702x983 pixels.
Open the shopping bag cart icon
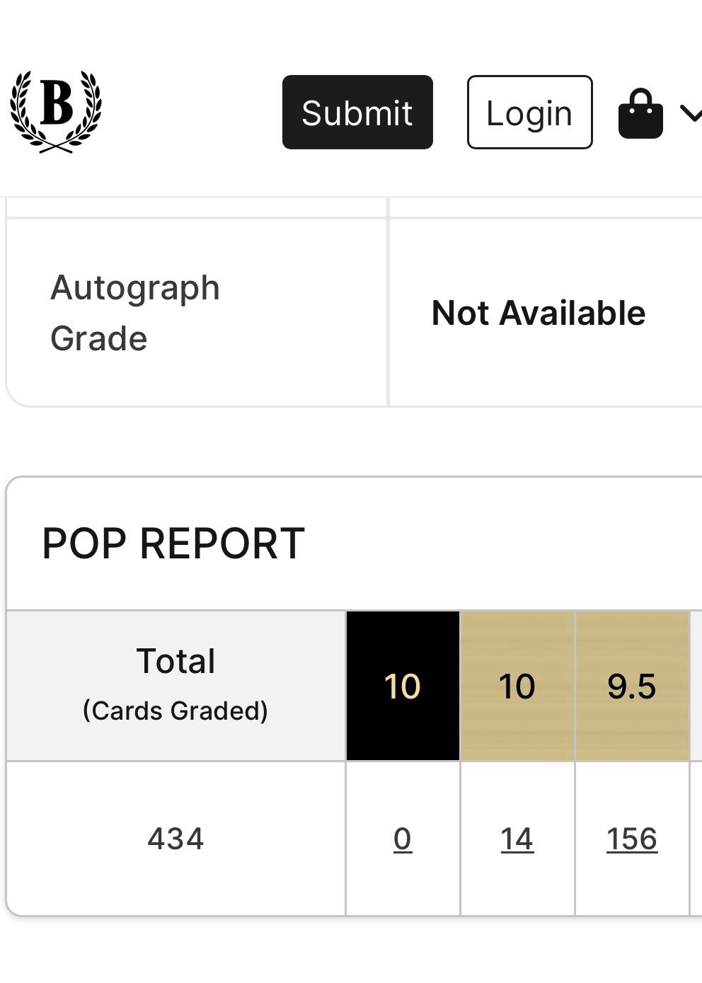640,113
